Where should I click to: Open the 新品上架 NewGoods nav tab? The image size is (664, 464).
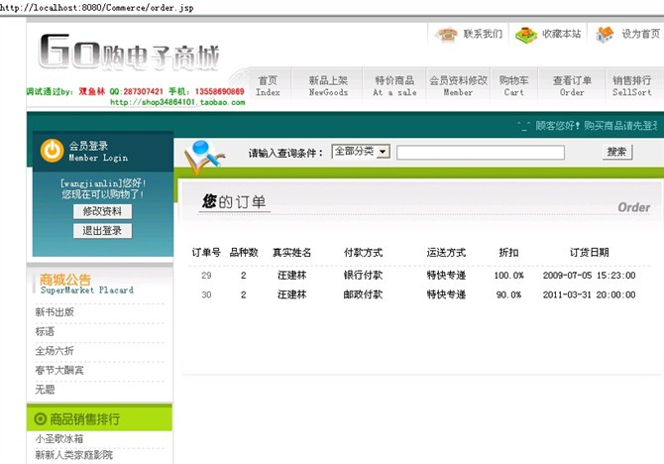point(328,85)
